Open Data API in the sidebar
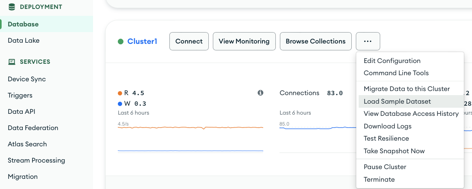Screen dimensions: 472x189 [x=22, y=111]
